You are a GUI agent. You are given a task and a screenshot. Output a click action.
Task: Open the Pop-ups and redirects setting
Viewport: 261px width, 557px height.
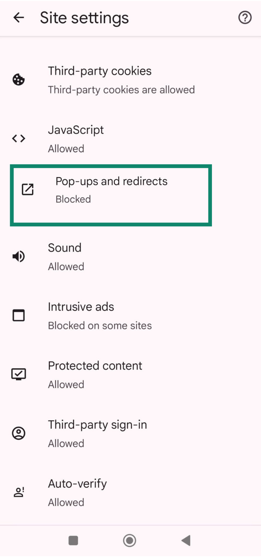point(112,190)
